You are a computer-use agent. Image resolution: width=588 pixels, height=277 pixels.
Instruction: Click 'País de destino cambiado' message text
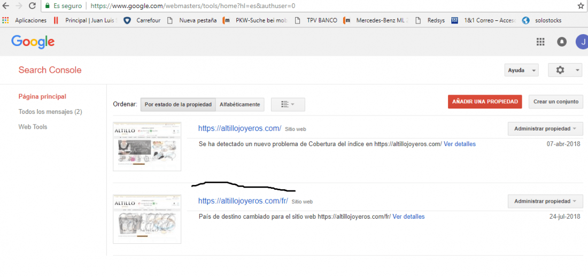[x=295, y=217]
